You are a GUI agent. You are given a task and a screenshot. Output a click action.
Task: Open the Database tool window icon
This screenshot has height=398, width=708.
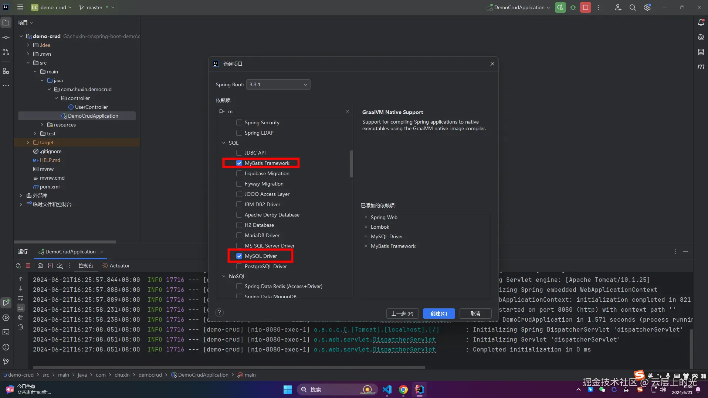pos(701,52)
